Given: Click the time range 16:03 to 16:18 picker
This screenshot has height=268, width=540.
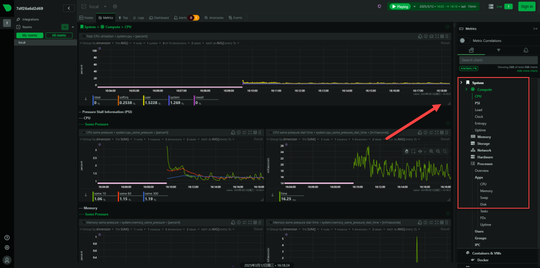Looking at the screenshot, I should [447, 6].
